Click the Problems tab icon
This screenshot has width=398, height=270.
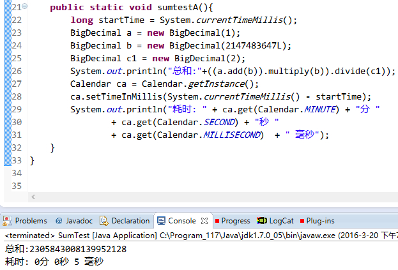[7, 221]
